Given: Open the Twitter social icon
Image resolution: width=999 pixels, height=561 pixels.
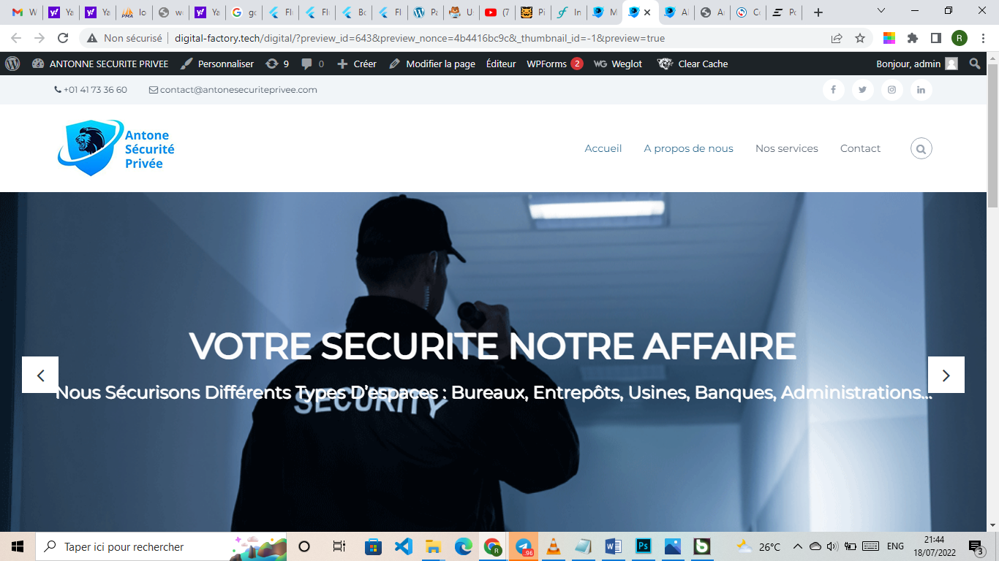Looking at the screenshot, I should pyautogui.click(x=862, y=90).
